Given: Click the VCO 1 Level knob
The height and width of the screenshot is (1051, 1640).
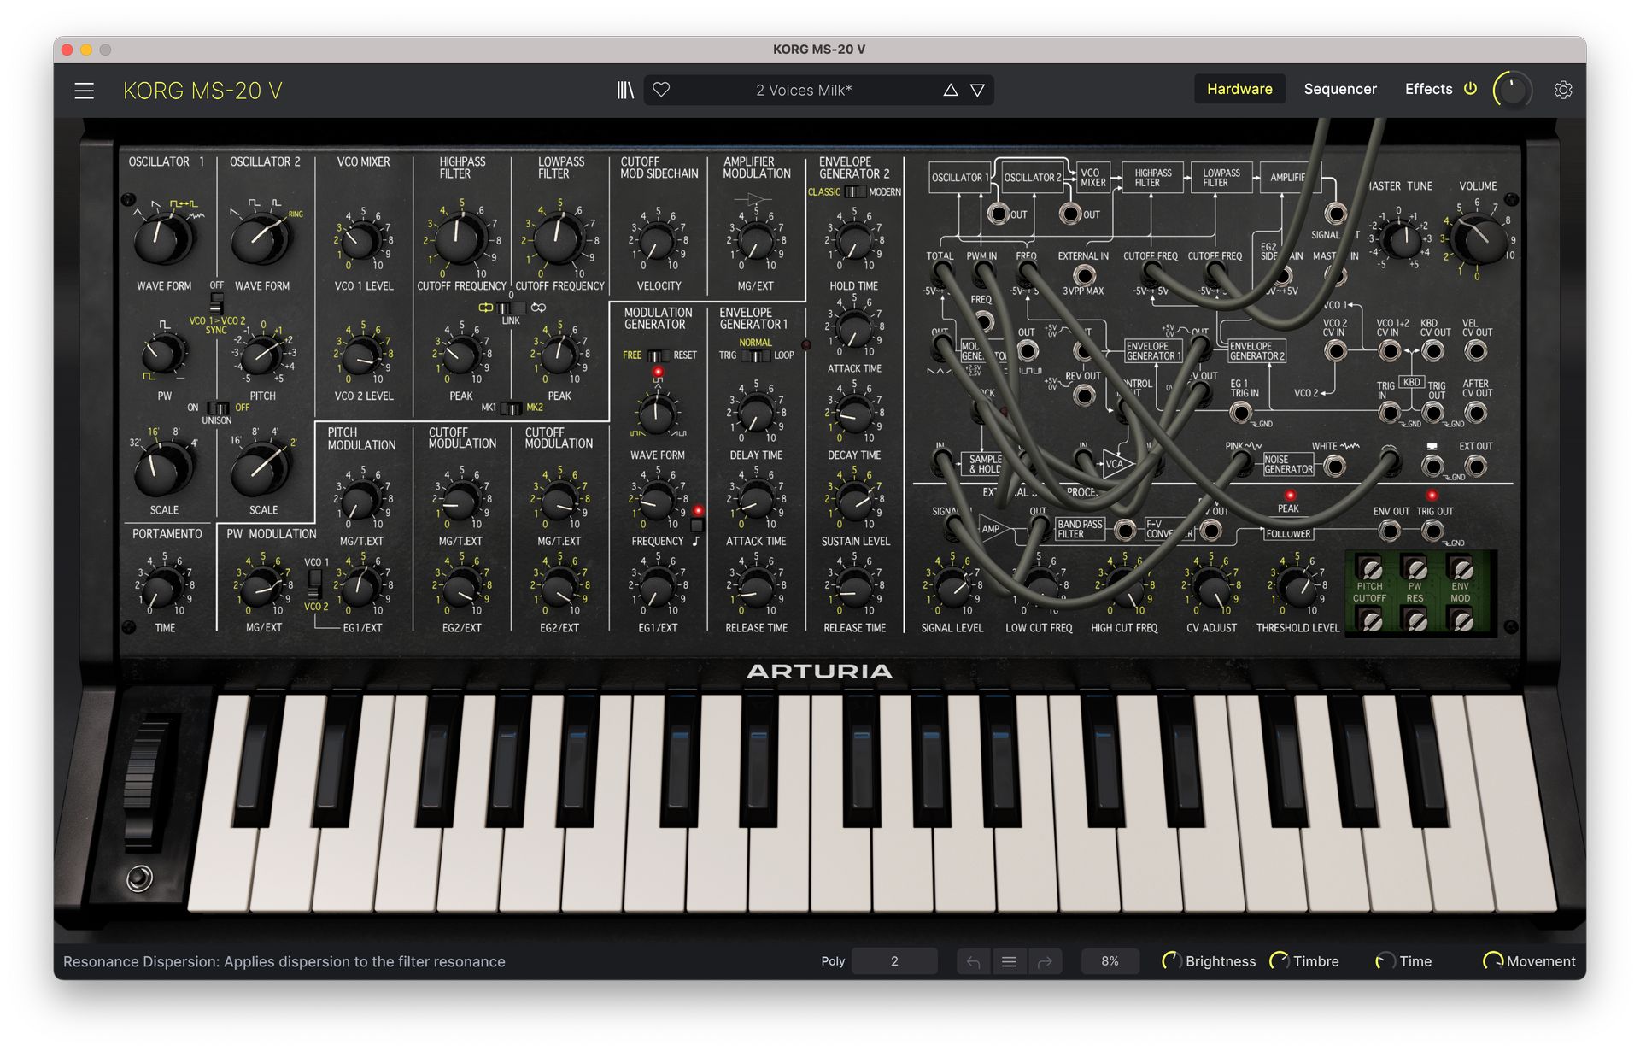Looking at the screenshot, I should pyautogui.click(x=362, y=242).
